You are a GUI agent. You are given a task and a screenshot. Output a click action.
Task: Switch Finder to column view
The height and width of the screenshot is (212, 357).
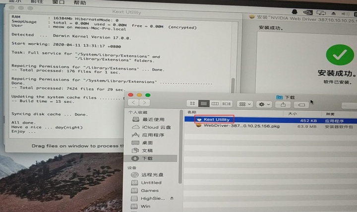pos(215,104)
